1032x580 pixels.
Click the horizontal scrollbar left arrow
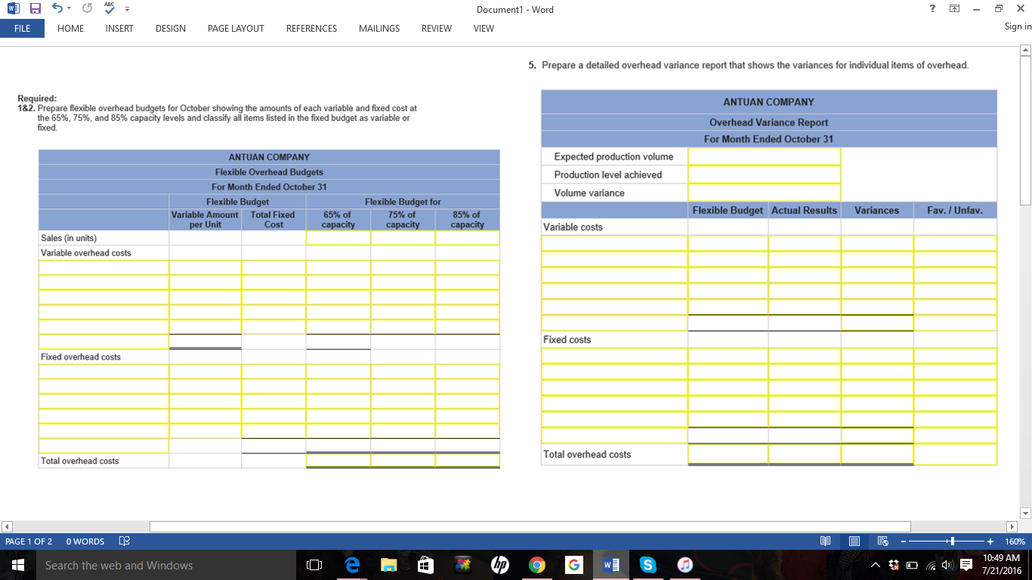[7, 526]
